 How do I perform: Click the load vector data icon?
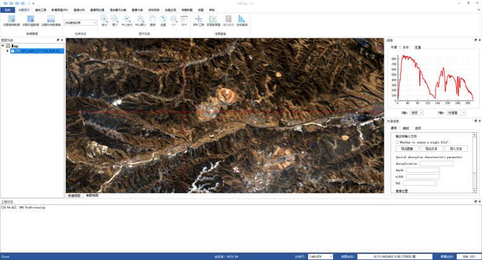[30, 19]
